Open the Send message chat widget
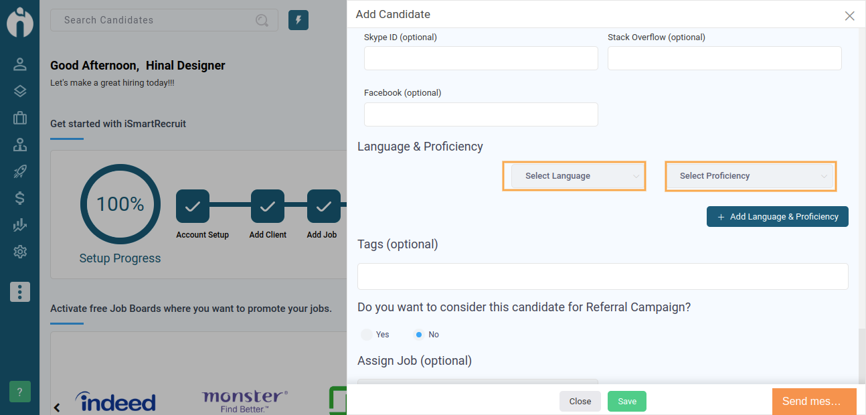866x415 pixels. coord(814,402)
